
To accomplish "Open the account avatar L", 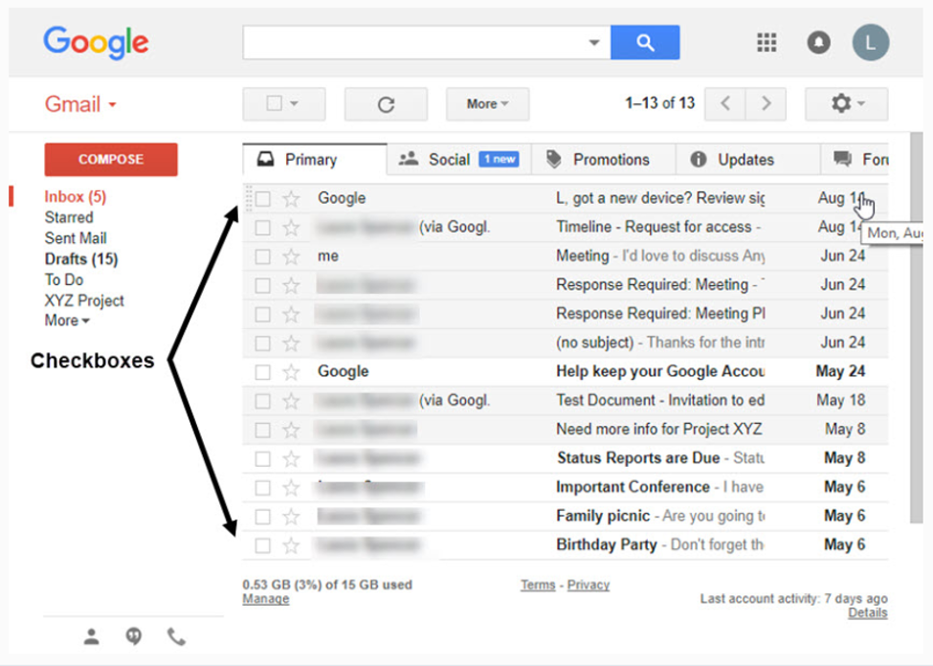I will [x=870, y=42].
